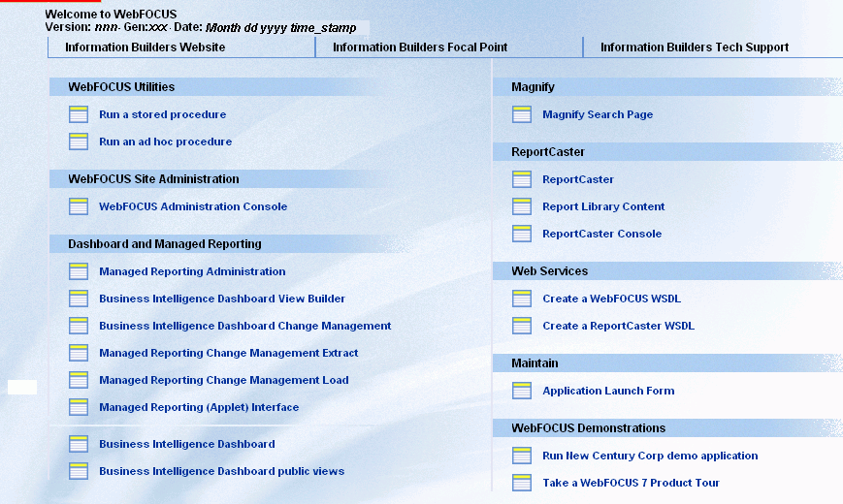Select Create a WebFOCUS WSDL
Image resolution: width=843 pixels, height=504 pixels.
(611, 299)
